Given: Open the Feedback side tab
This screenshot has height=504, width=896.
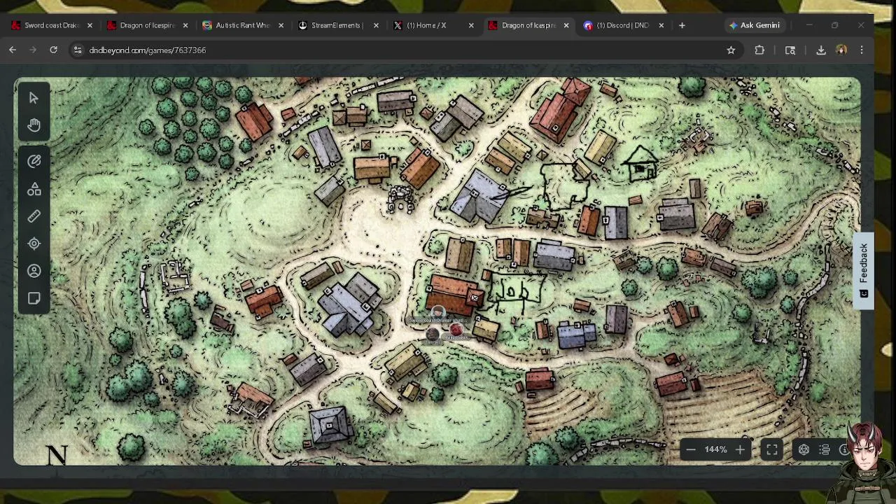Looking at the screenshot, I should point(864,270).
